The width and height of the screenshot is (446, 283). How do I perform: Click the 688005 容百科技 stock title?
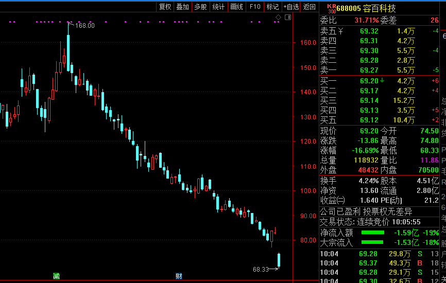click(366, 9)
